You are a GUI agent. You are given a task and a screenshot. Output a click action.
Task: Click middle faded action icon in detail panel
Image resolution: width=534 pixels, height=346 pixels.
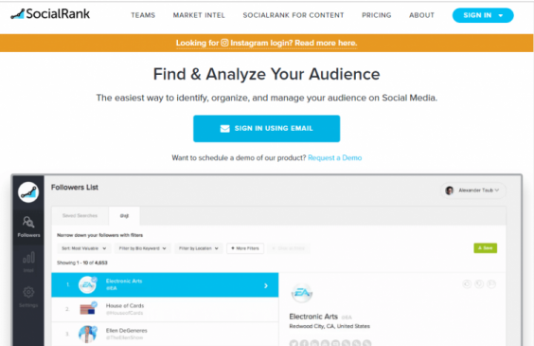479,283
